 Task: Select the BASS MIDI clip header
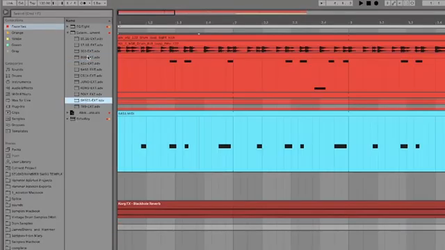(281, 113)
